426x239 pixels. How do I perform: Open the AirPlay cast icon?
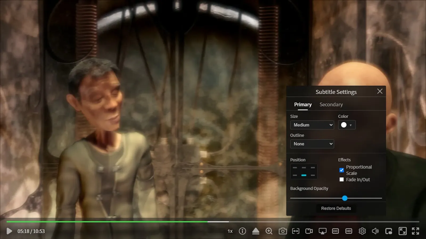322,231
